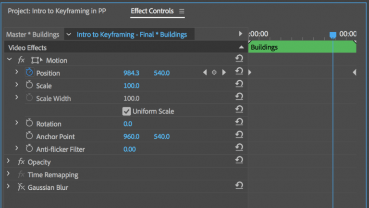The width and height of the screenshot is (369, 208).
Task: Click the Scale value 100.0
Action: (x=131, y=86)
